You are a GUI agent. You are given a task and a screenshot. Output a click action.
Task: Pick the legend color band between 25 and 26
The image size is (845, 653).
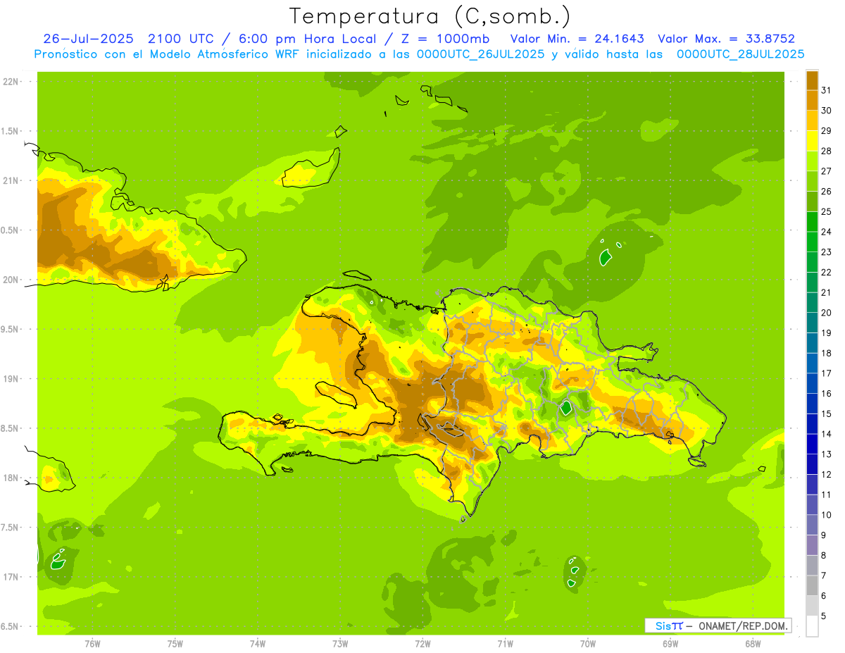click(x=812, y=201)
